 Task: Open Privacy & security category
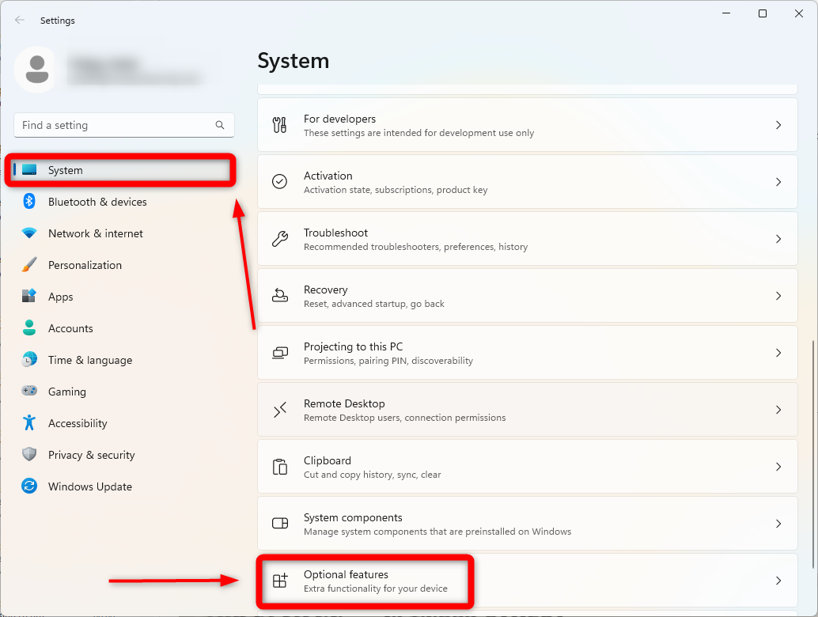click(123, 455)
